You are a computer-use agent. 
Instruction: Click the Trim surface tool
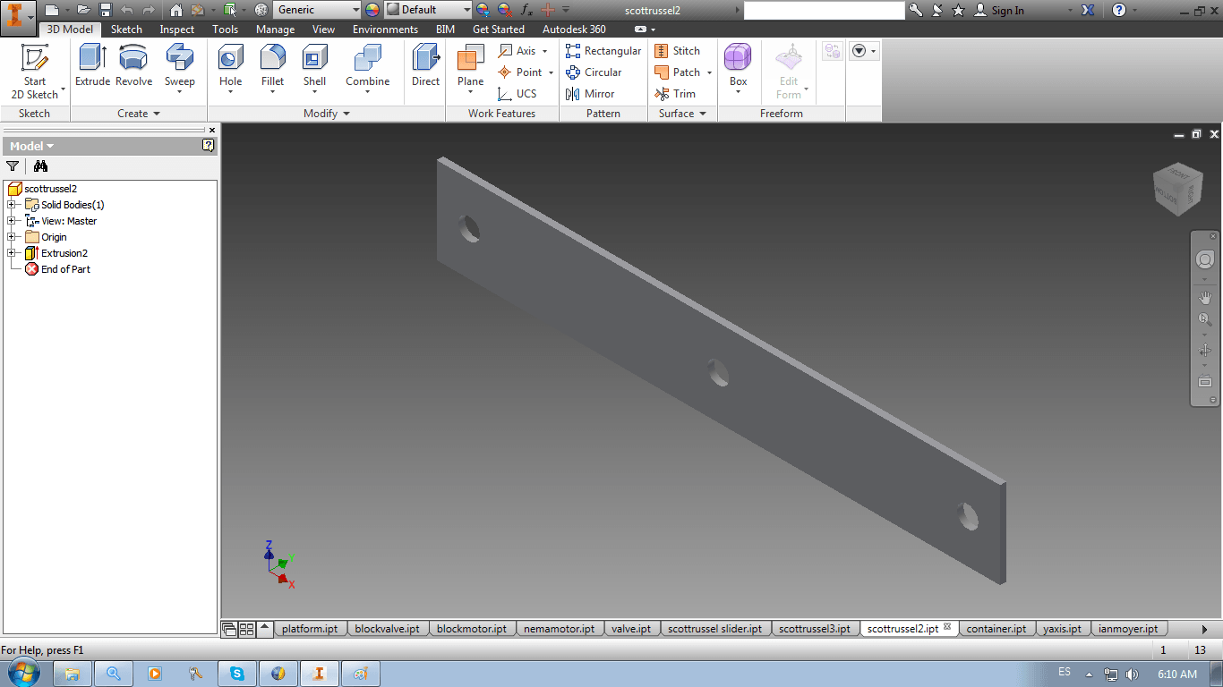[675, 94]
